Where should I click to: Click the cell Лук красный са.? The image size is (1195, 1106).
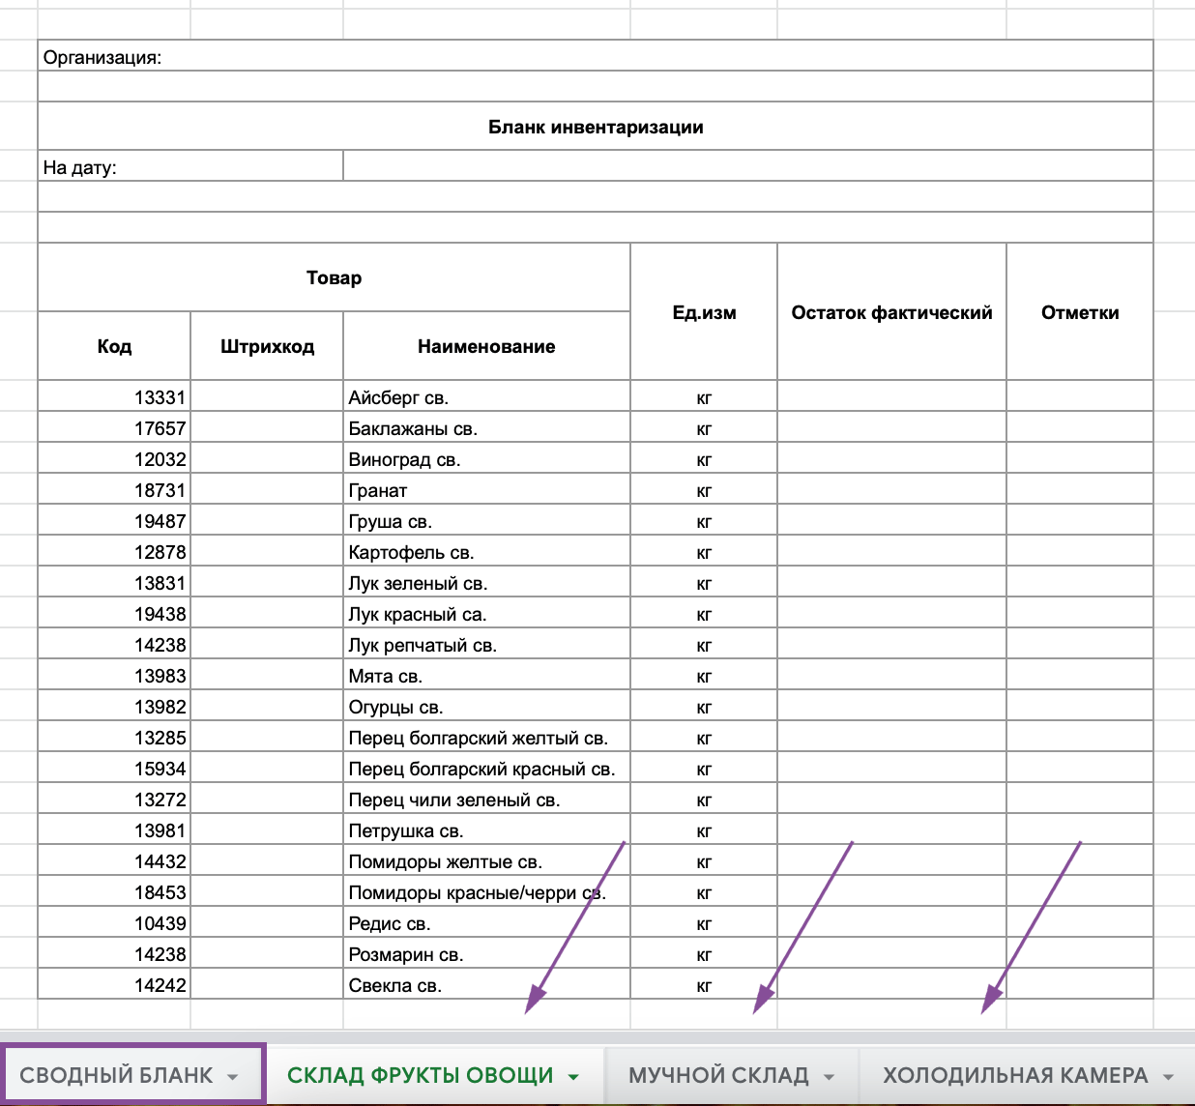click(486, 614)
